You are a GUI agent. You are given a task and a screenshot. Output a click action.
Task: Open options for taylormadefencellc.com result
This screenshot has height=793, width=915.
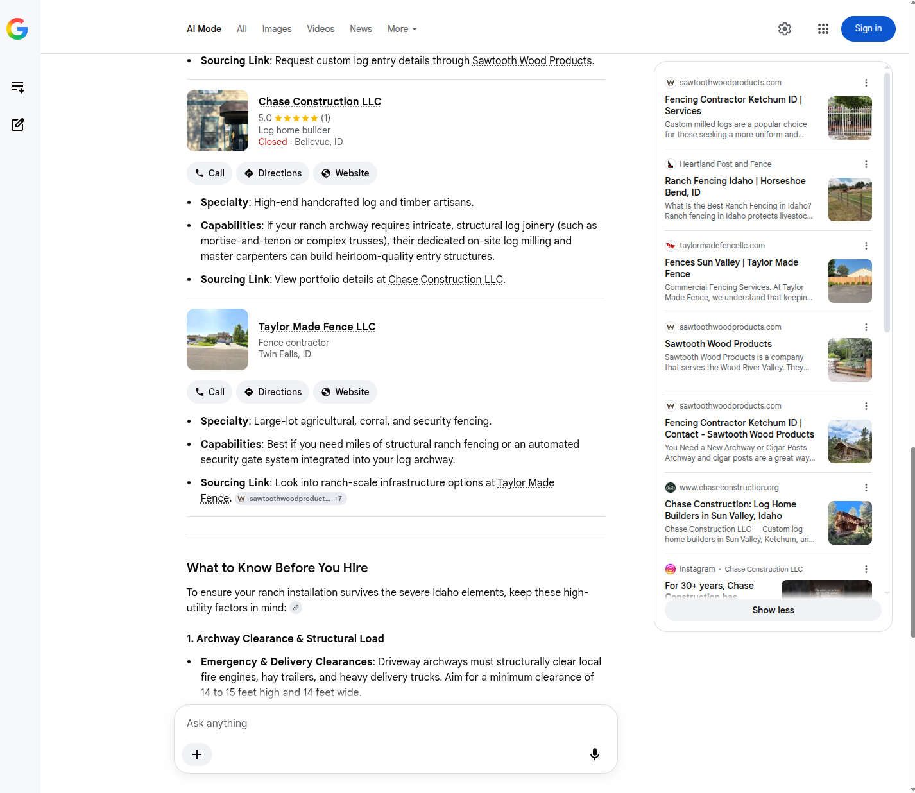(x=866, y=246)
